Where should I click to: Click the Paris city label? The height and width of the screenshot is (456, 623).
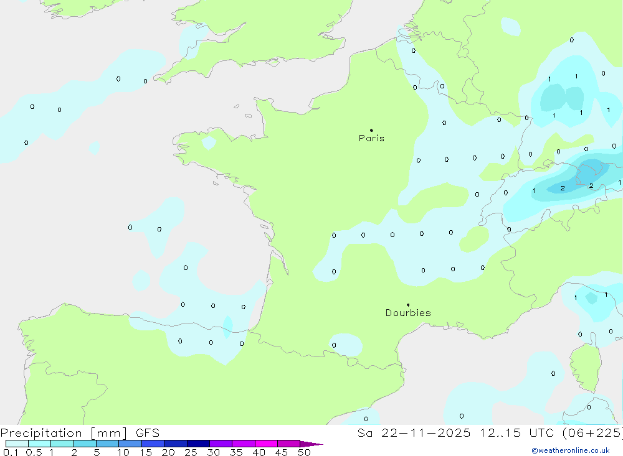click(x=371, y=138)
